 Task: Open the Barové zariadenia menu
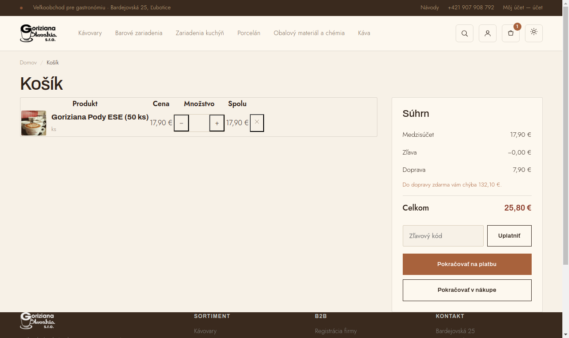pos(139,33)
